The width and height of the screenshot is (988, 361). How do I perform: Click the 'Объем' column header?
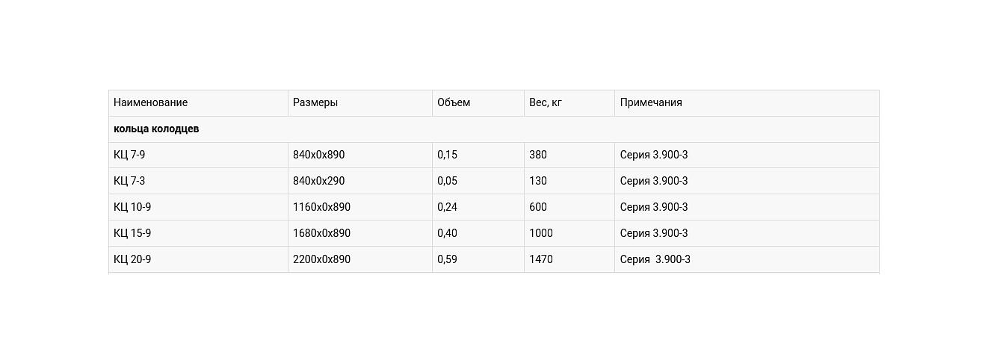pyautogui.click(x=454, y=103)
